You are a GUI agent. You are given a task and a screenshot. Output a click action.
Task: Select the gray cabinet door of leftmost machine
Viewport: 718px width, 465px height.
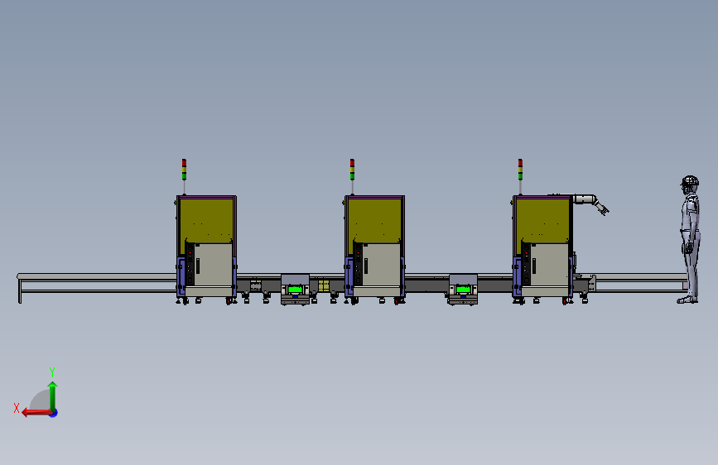pyautogui.click(x=214, y=265)
